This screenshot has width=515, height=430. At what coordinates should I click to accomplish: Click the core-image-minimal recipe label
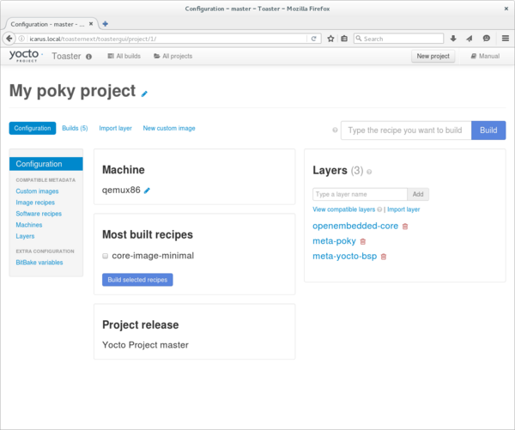click(153, 256)
